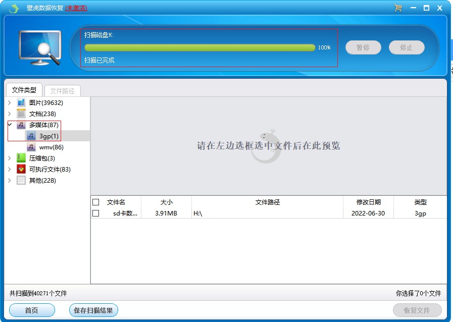Sort by the 修改日期 column header

click(368, 202)
